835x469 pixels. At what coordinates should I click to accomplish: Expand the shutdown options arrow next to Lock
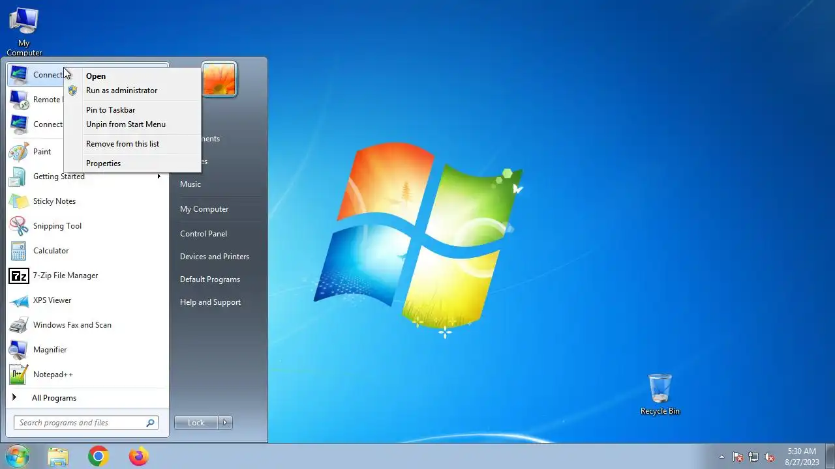[225, 423]
